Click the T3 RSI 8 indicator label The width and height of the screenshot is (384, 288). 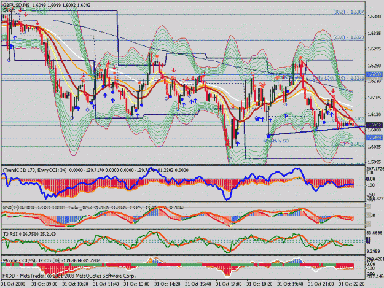(12, 234)
